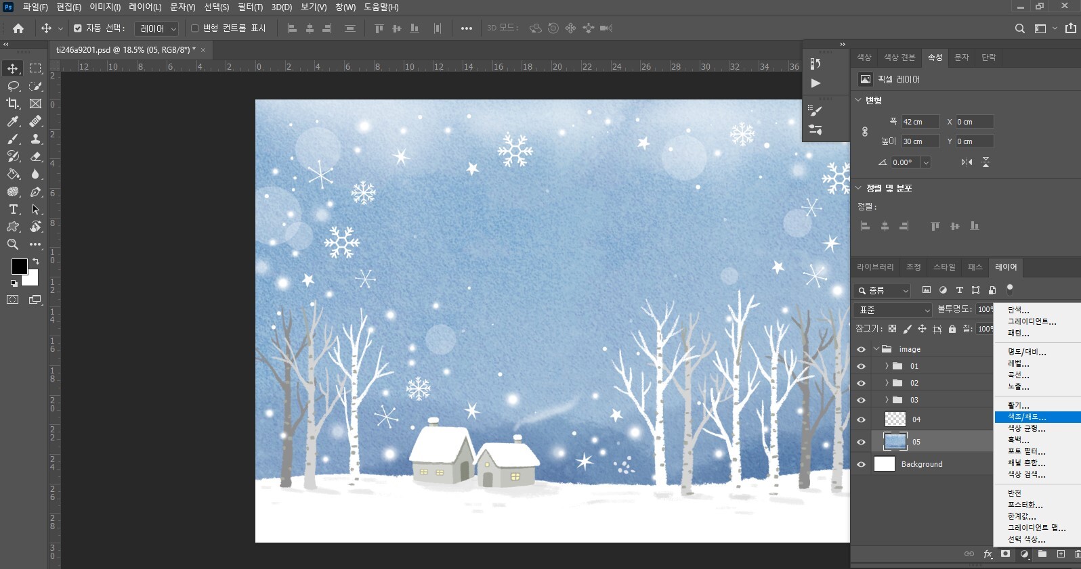Viewport: 1081px width, 569px height.
Task: Click the foreground color swatch
Action: [x=19, y=266]
